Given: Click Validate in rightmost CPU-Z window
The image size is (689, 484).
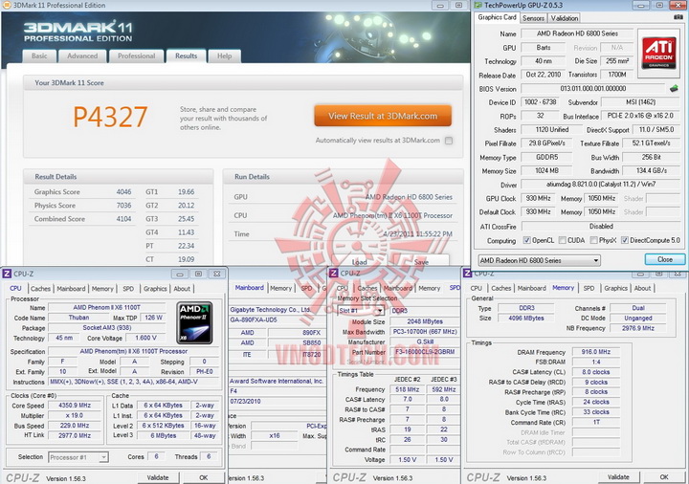Looking at the screenshot, I should [618, 477].
